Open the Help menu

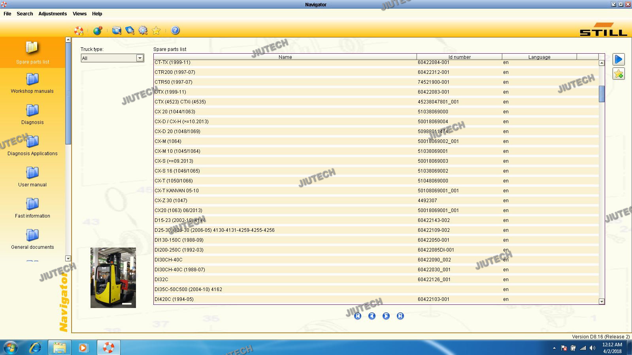click(x=97, y=13)
